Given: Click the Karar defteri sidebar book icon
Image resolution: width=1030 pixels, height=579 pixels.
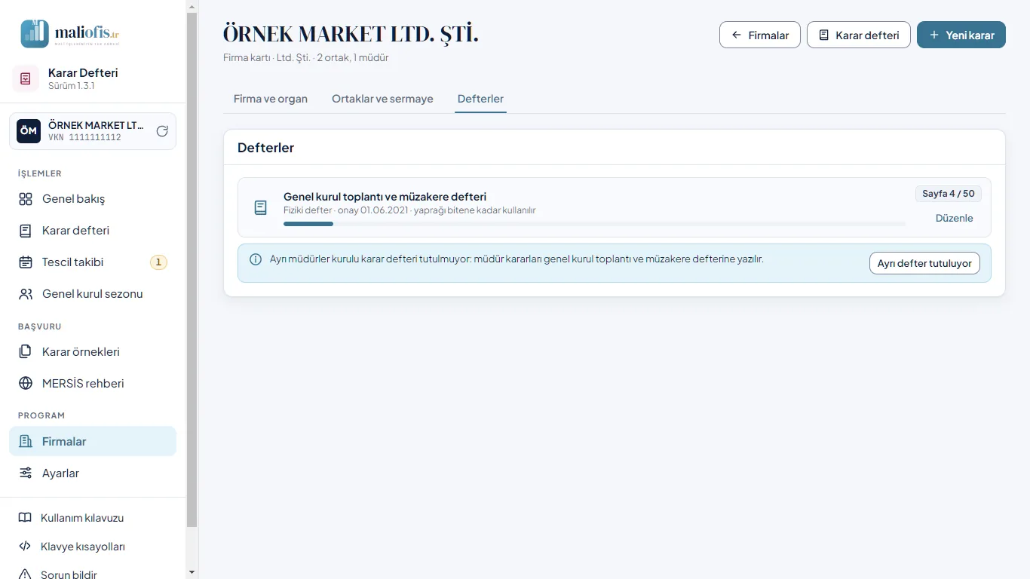Looking at the screenshot, I should click(x=26, y=231).
